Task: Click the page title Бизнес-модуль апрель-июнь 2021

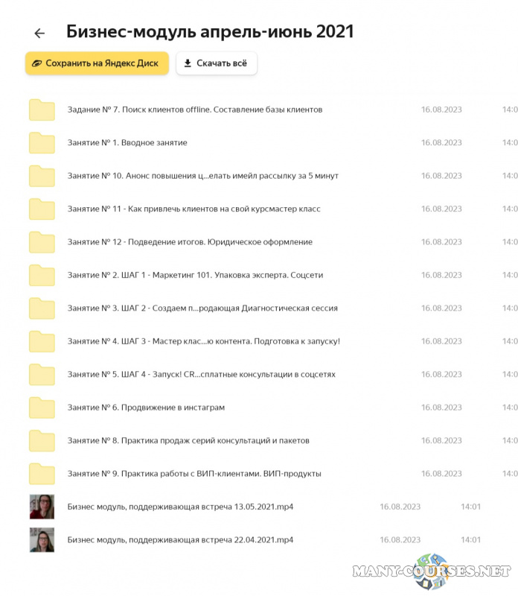Action: (x=210, y=31)
